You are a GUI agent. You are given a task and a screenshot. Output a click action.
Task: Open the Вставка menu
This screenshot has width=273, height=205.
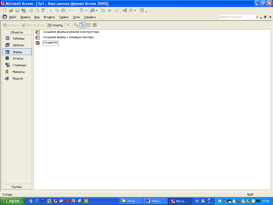click(x=49, y=17)
